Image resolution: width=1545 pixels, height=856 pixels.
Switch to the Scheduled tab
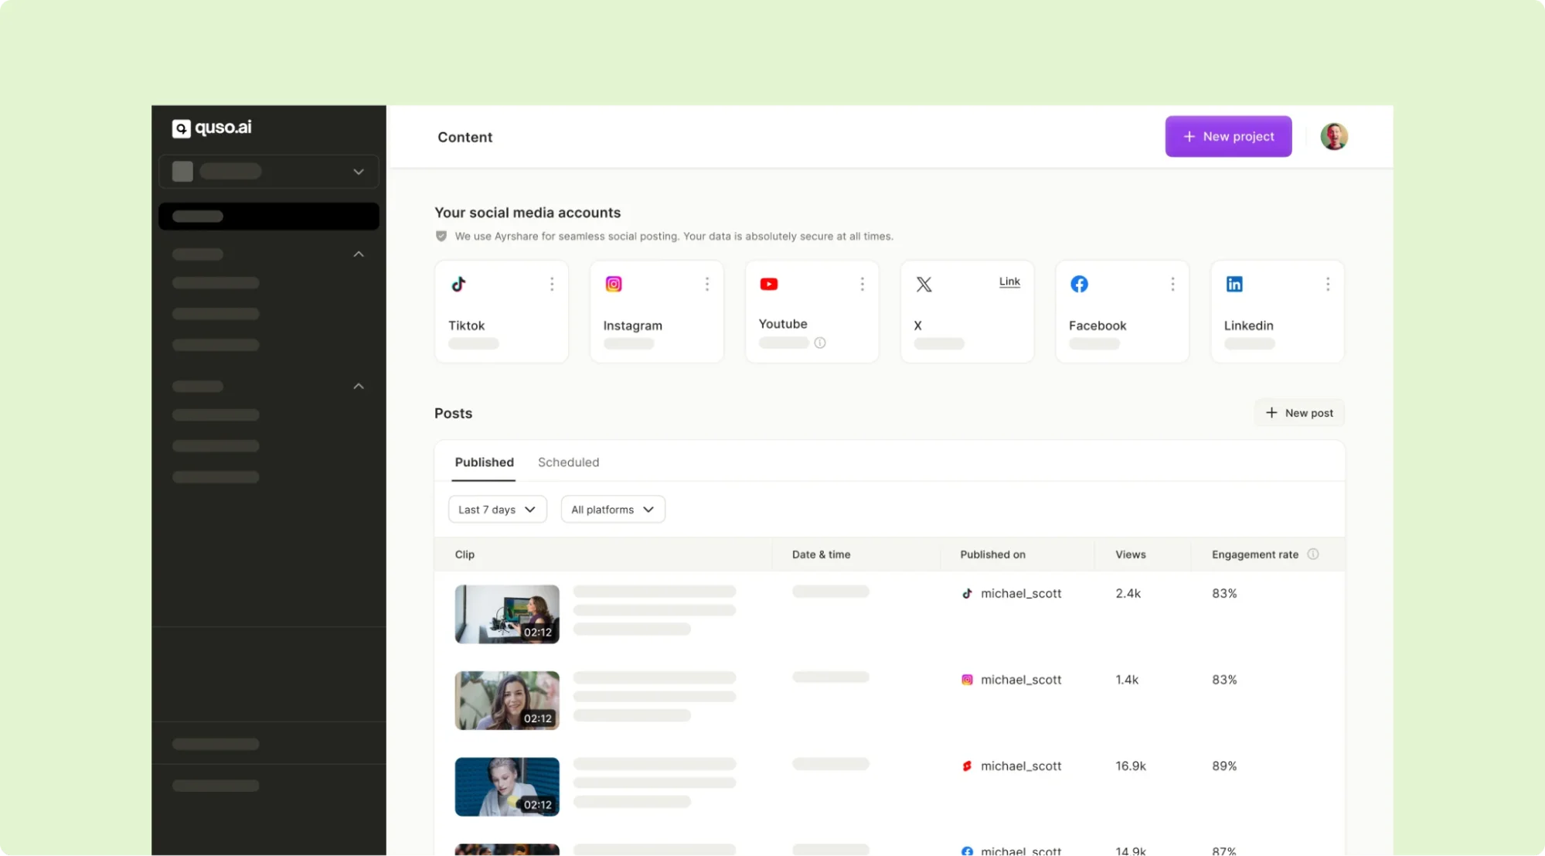click(567, 462)
